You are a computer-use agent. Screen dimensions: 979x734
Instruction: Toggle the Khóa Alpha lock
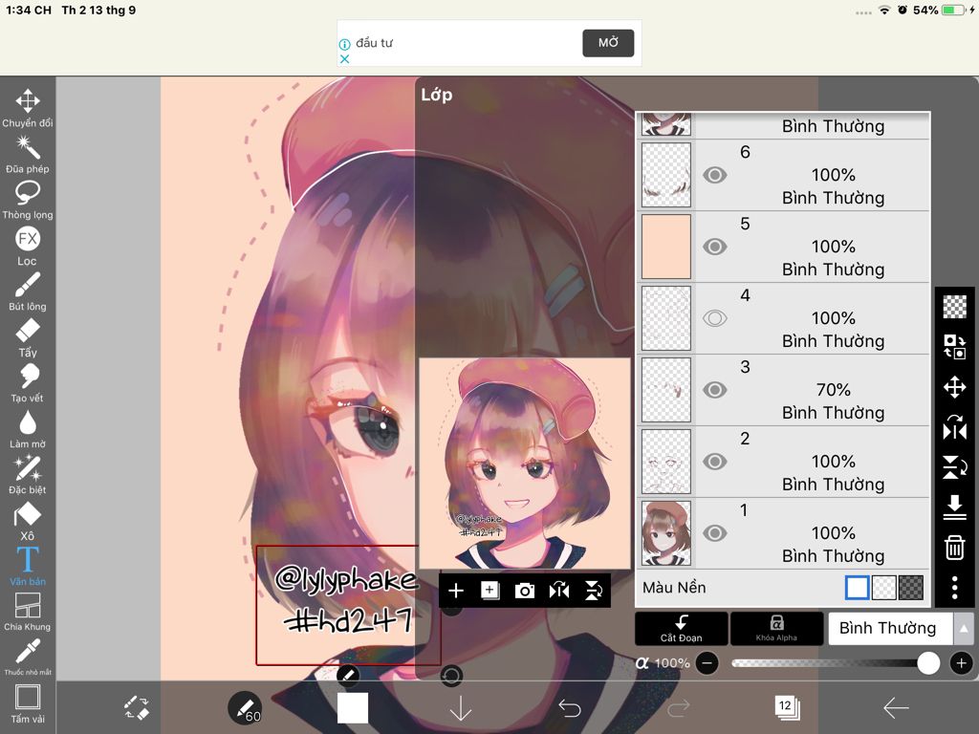coord(776,628)
